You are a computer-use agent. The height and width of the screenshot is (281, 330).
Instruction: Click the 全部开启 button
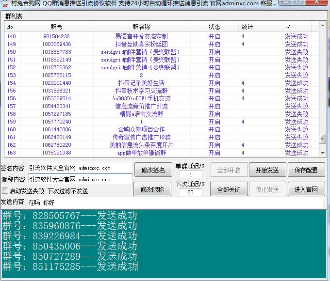click(229, 170)
